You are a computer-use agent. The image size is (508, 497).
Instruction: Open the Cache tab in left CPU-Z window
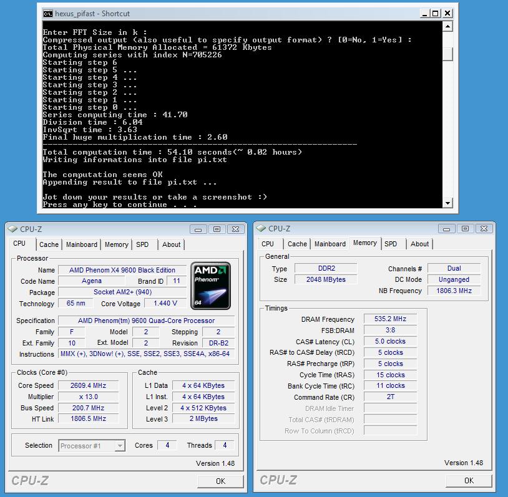tap(49, 244)
